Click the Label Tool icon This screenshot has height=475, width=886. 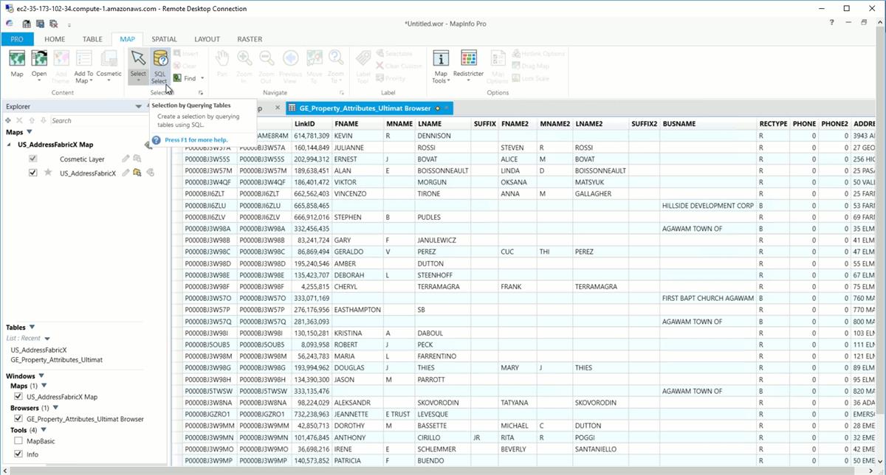point(363,59)
